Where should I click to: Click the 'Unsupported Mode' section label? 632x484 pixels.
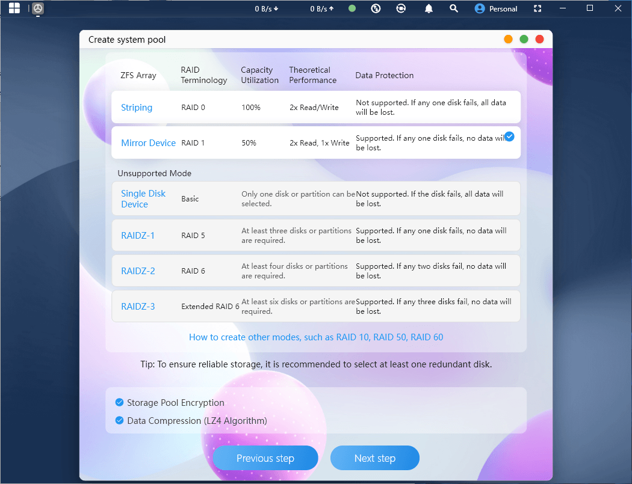pos(154,173)
